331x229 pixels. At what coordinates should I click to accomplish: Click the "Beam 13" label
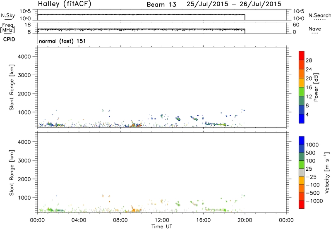click(161, 5)
